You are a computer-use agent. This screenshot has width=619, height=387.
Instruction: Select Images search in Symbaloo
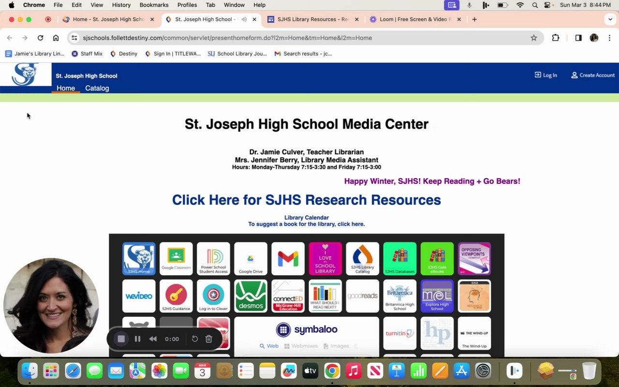(336, 346)
